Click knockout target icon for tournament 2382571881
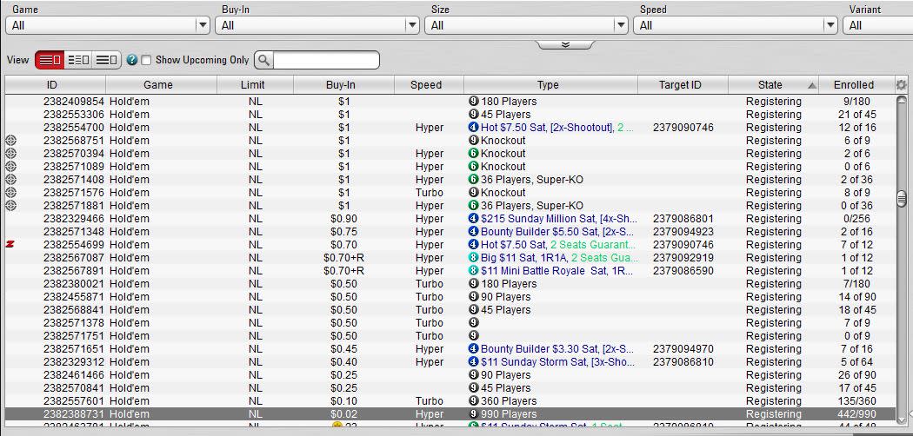The width and height of the screenshot is (913, 436). pyautogui.click(x=10, y=205)
